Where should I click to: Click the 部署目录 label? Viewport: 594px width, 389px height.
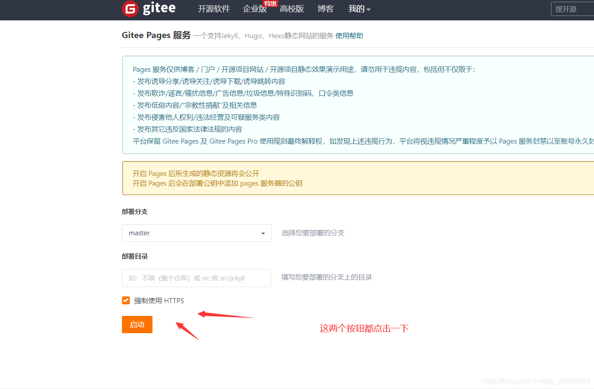pos(135,257)
